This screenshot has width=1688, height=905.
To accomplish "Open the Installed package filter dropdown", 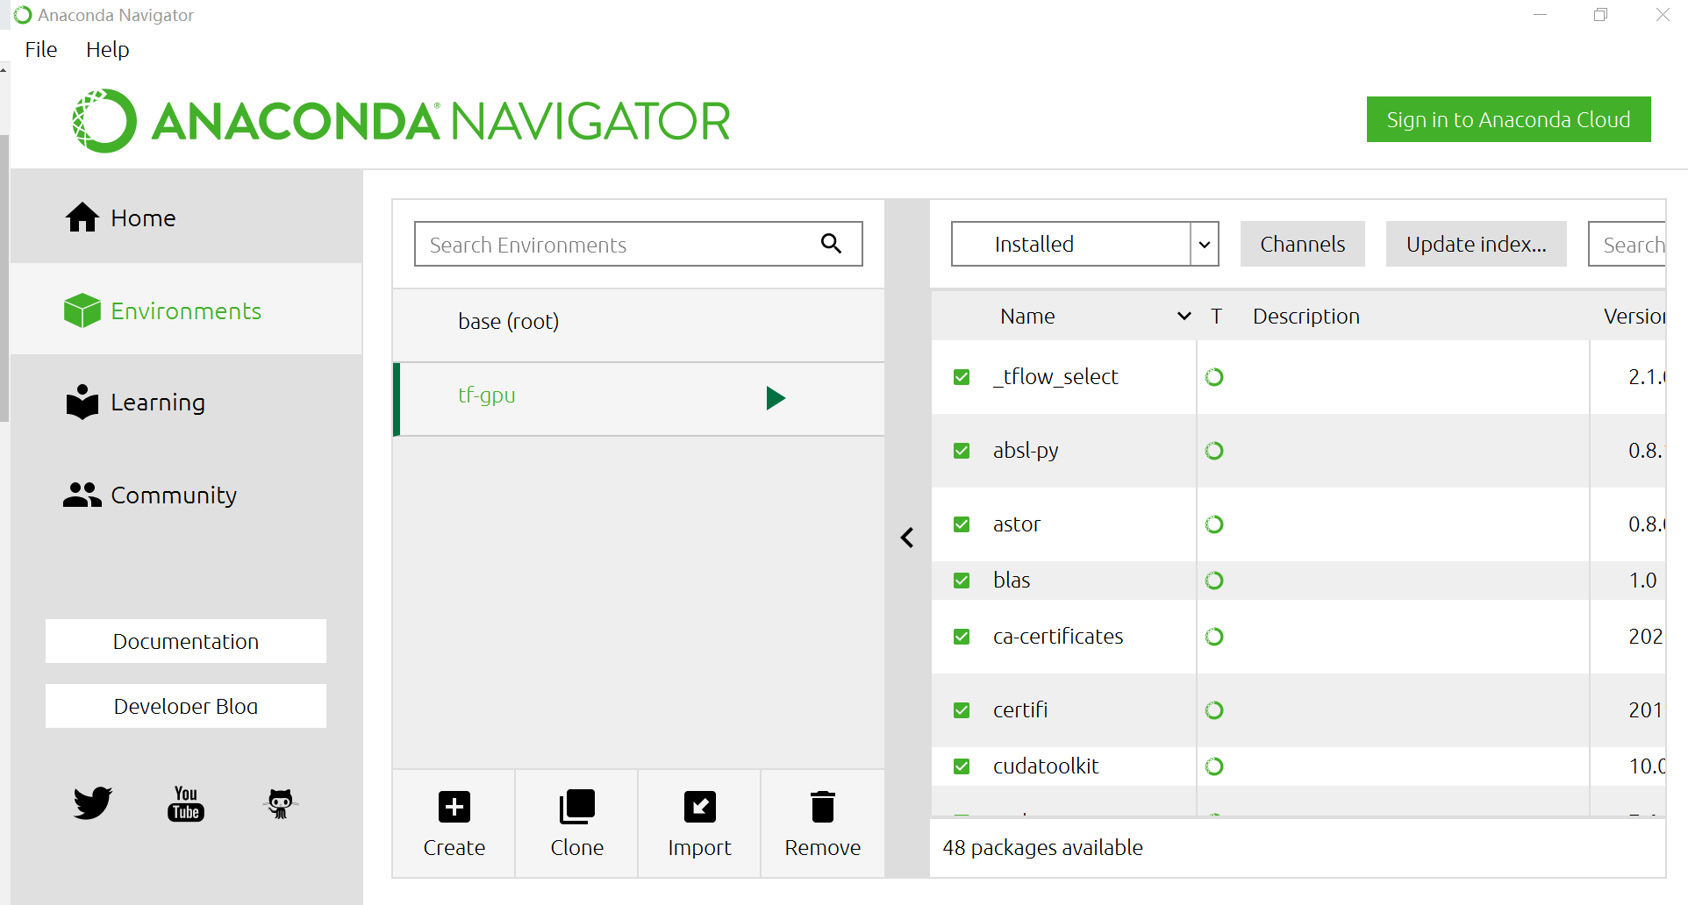I will pos(1085,244).
